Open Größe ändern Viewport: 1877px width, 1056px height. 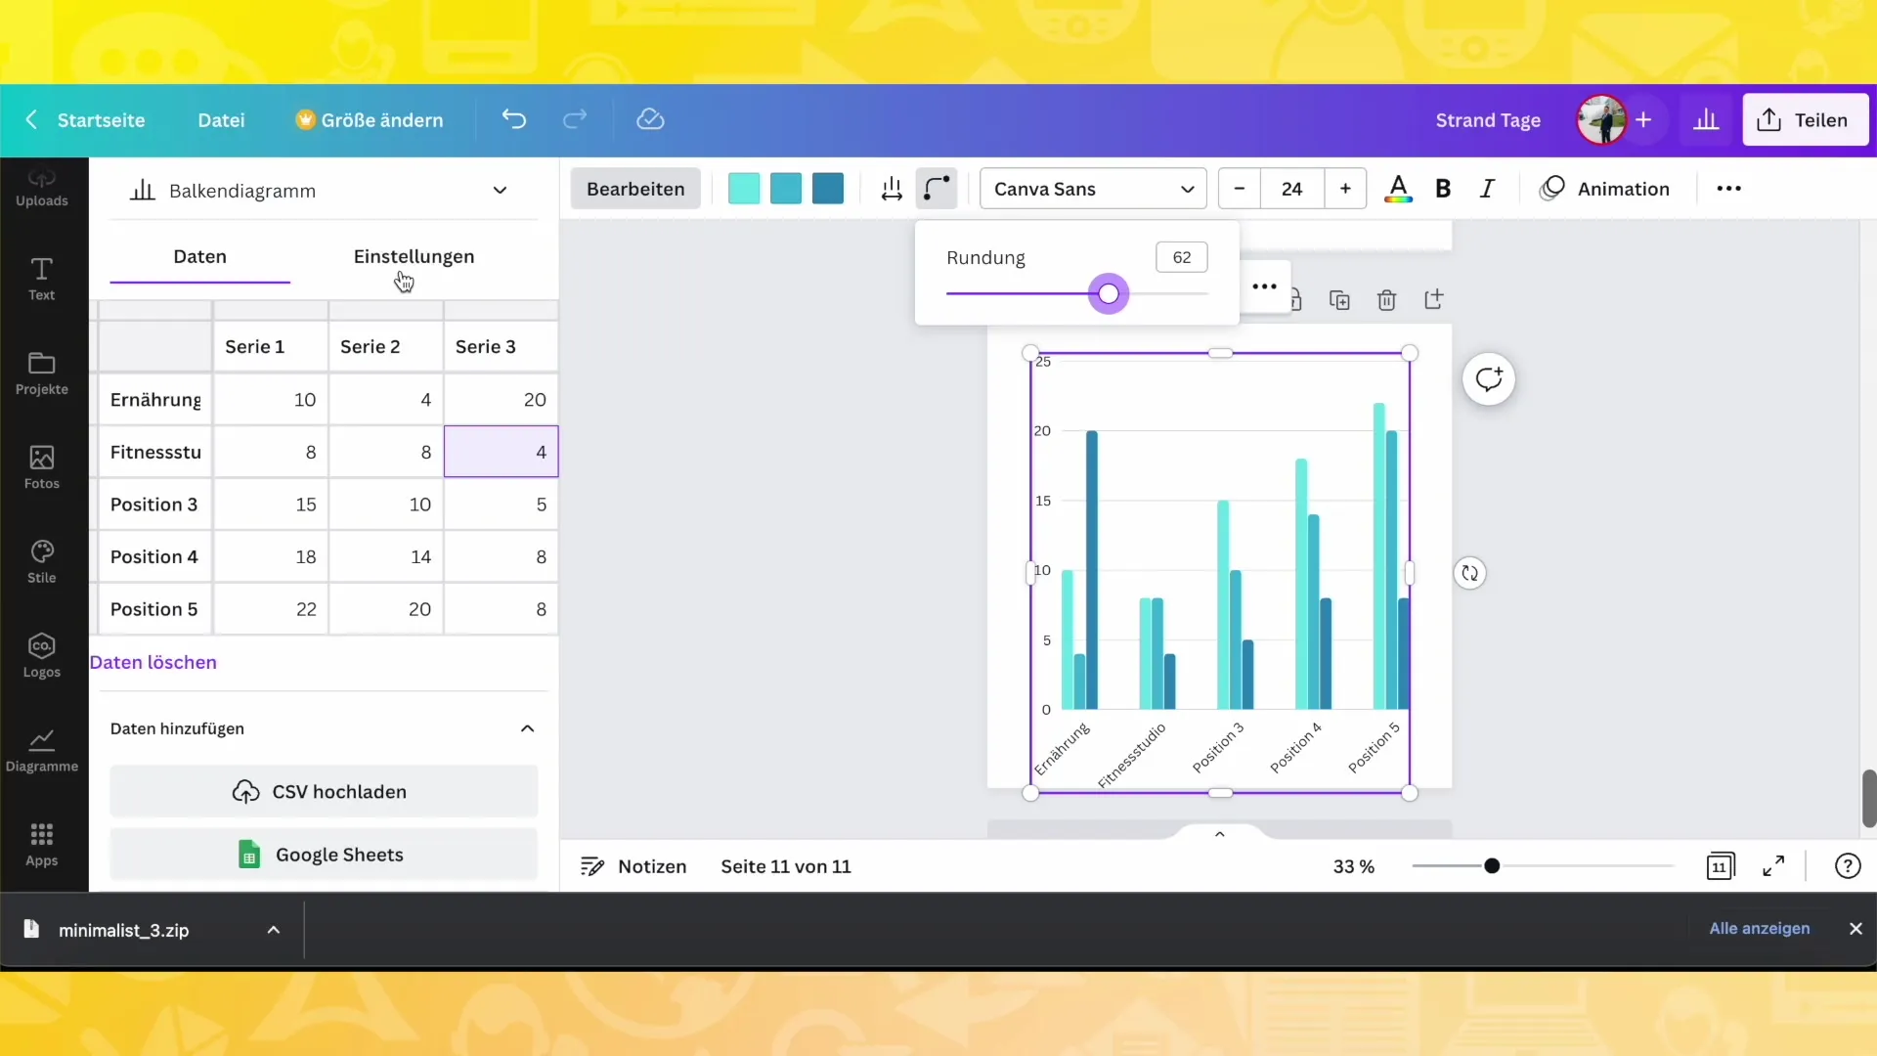[370, 120]
